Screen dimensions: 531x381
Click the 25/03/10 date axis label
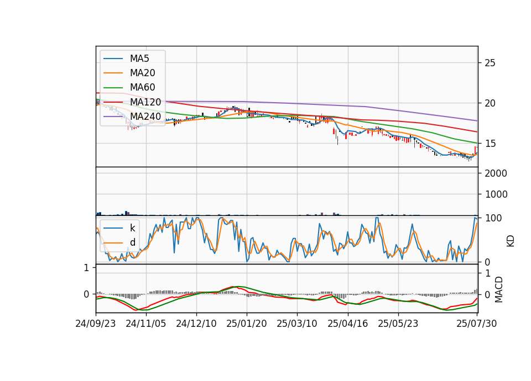(297, 324)
